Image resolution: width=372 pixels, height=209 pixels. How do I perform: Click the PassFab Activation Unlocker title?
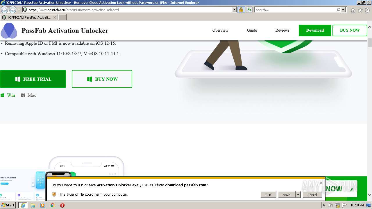[x=65, y=30]
